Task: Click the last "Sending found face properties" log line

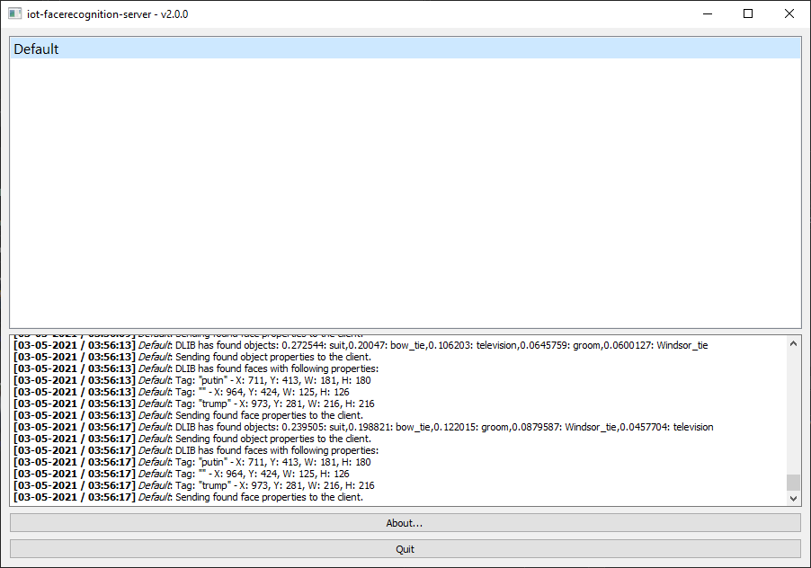Action: tap(270, 497)
